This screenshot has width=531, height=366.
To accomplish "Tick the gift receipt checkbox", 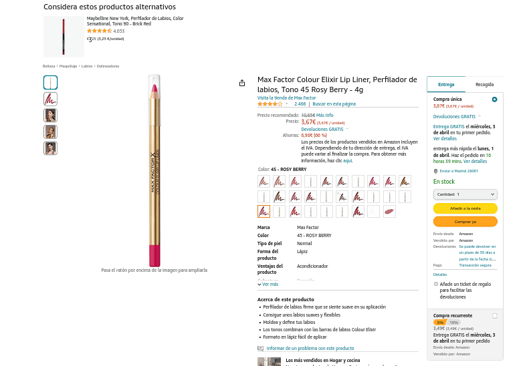I will coord(436,284).
